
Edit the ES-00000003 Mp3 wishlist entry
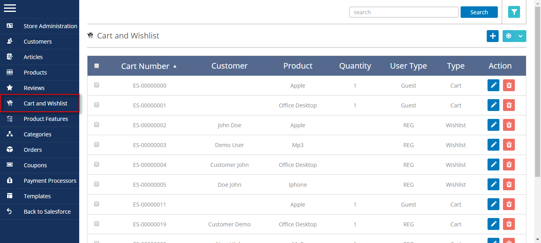[x=493, y=145]
